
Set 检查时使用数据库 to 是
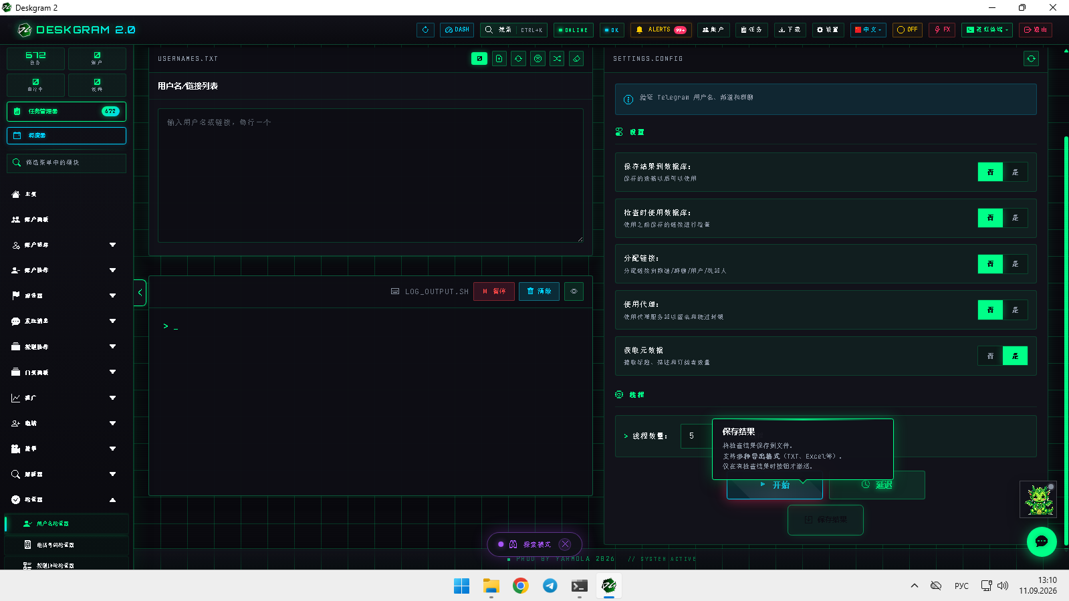coord(1015,218)
